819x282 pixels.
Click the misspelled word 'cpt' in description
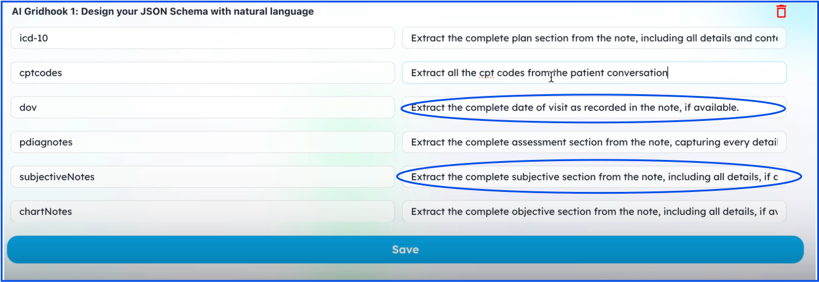coord(487,73)
